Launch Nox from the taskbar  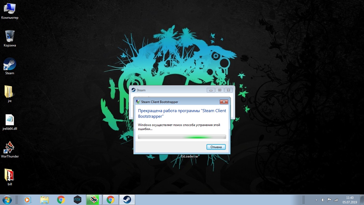point(77,200)
